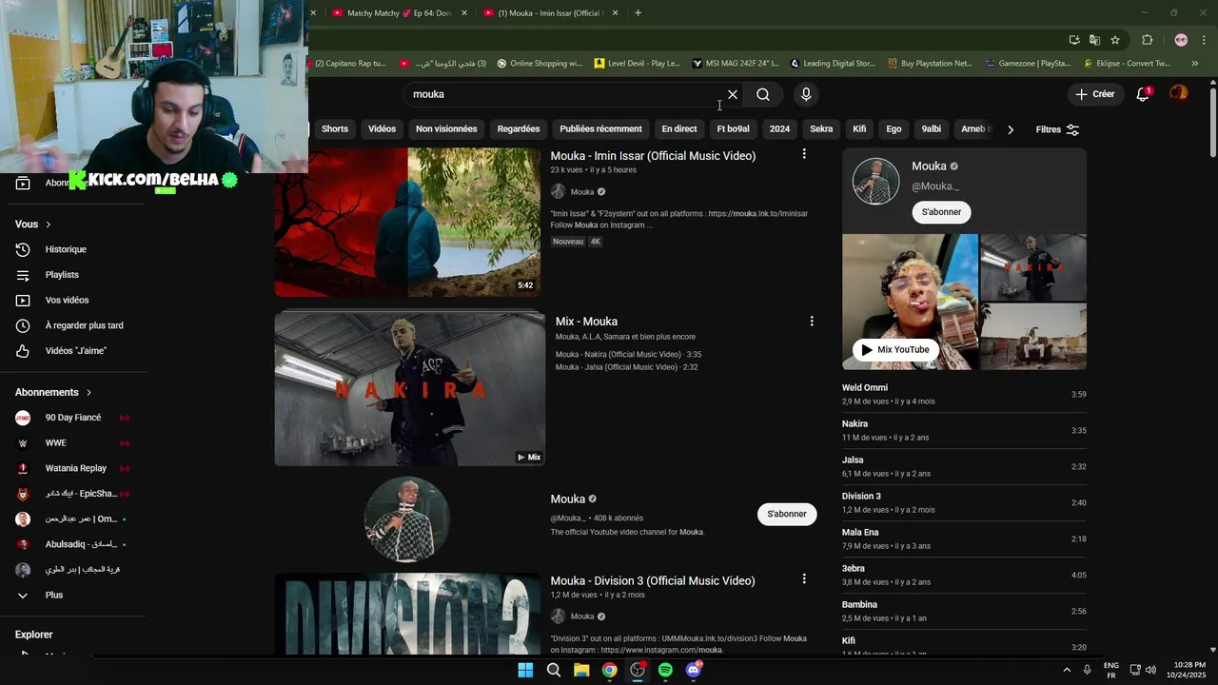Close the Matchy Matchy tab
Screen dimensions: 1218x685
464,13
